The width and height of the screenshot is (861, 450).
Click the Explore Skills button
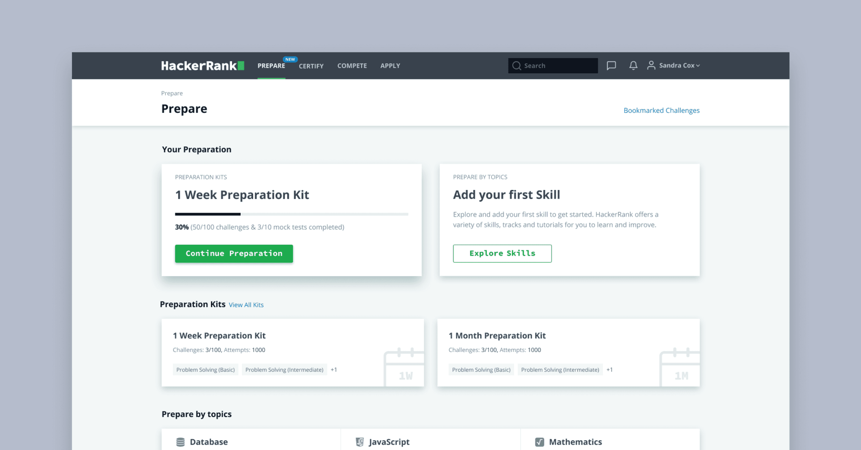[502, 253]
